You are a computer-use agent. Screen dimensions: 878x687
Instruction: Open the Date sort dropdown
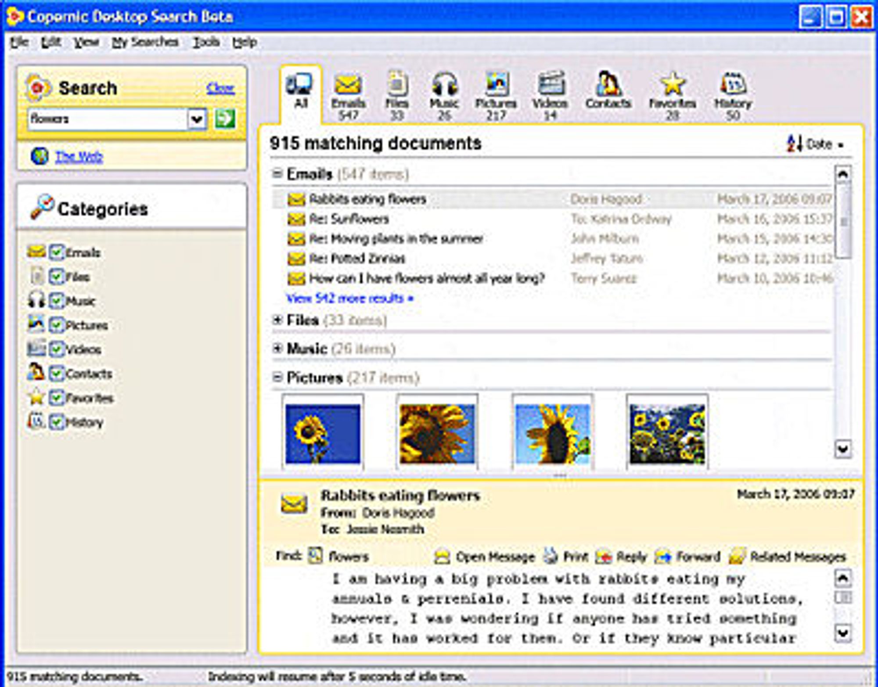point(815,144)
